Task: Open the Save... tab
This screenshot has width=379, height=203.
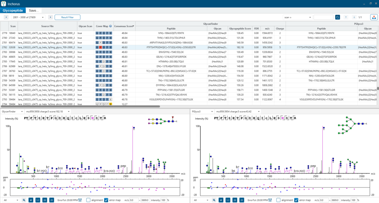Action: [x=34, y=10]
